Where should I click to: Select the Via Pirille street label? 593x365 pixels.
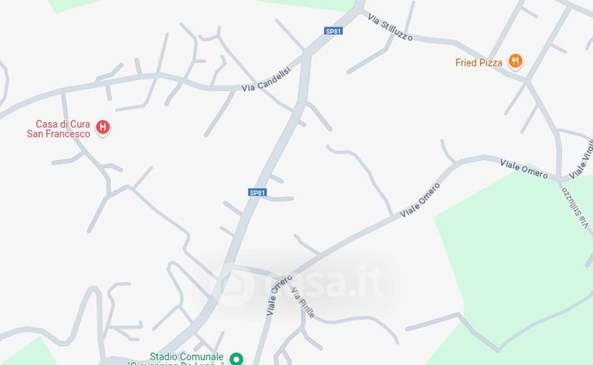[302, 302]
